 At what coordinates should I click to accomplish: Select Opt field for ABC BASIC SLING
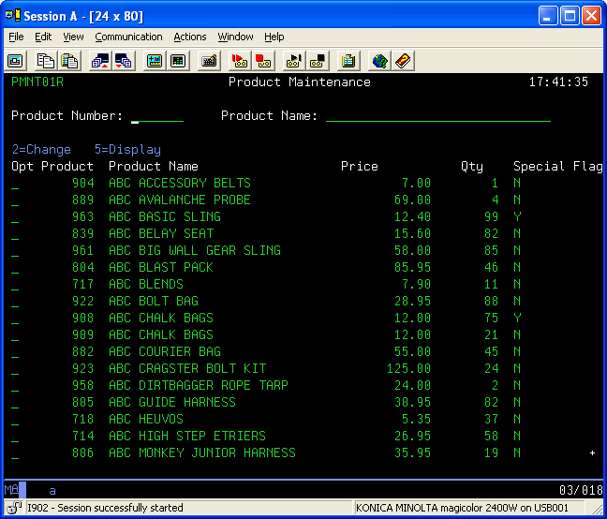[x=15, y=216]
